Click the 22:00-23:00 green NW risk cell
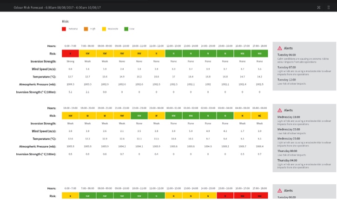The width and height of the screenshot is (337, 200). click(x=139, y=116)
